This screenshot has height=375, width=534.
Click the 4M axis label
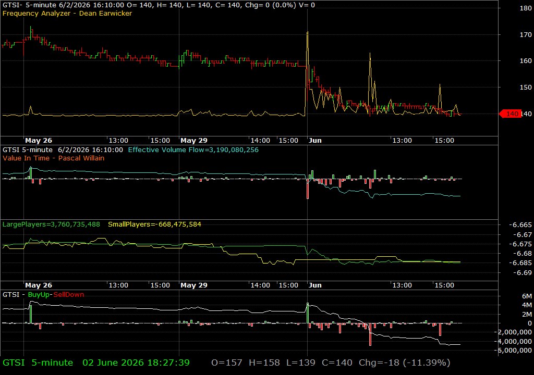coord(527,305)
